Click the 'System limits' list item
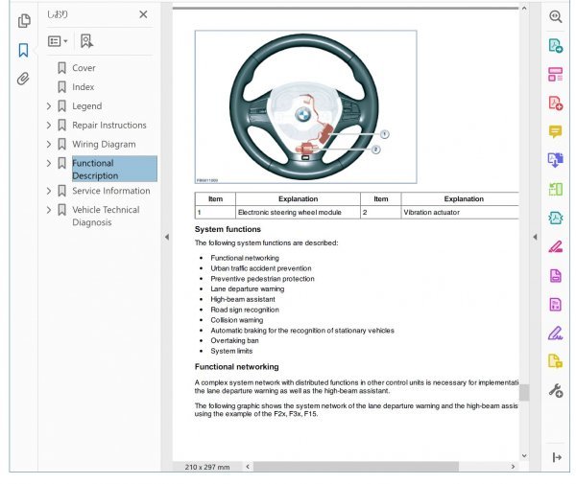Screen dimensions: 576x484 [x=231, y=351]
